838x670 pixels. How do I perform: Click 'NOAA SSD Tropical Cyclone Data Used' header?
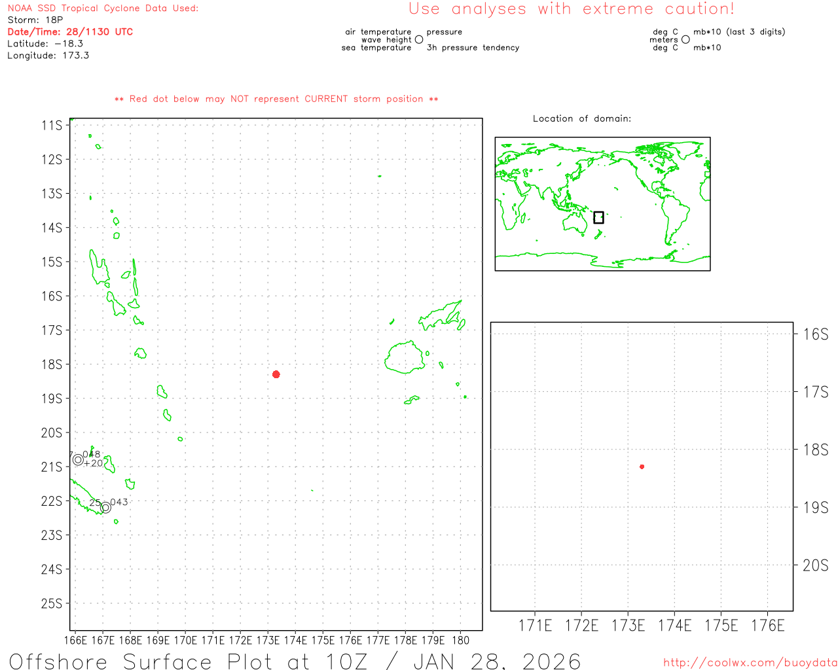coord(103,9)
